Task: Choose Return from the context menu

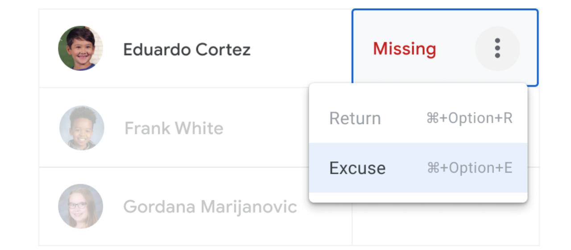Action: [355, 119]
